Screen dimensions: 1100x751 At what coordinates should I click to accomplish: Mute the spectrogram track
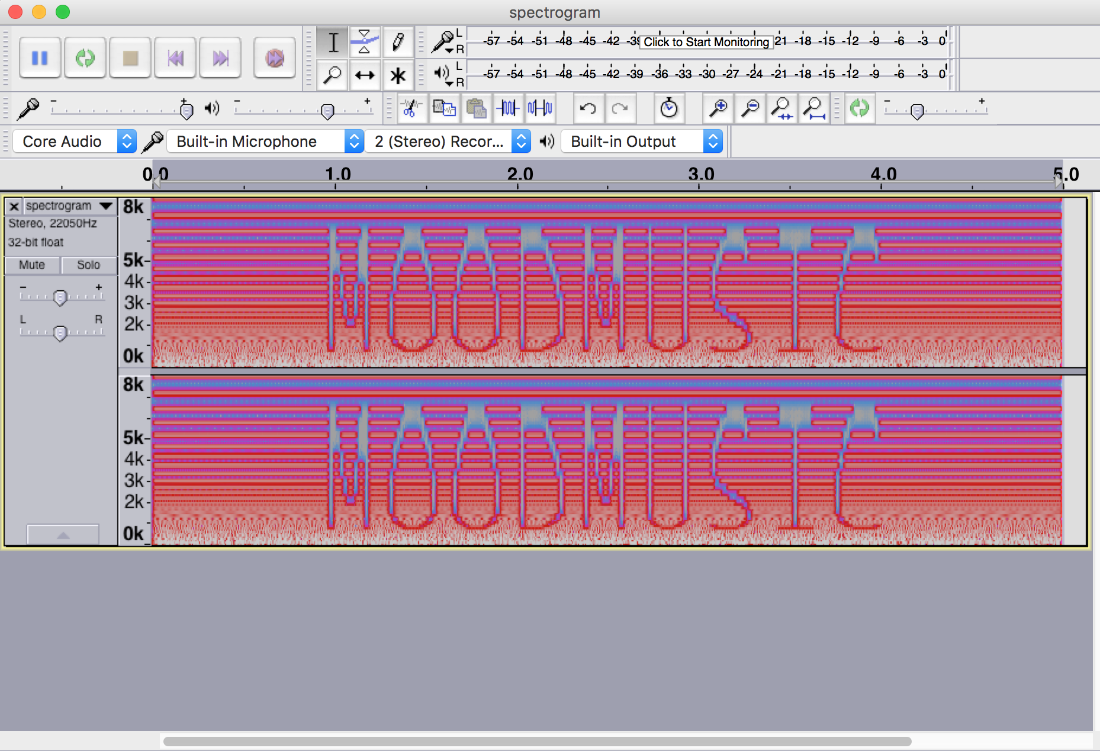(x=32, y=265)
